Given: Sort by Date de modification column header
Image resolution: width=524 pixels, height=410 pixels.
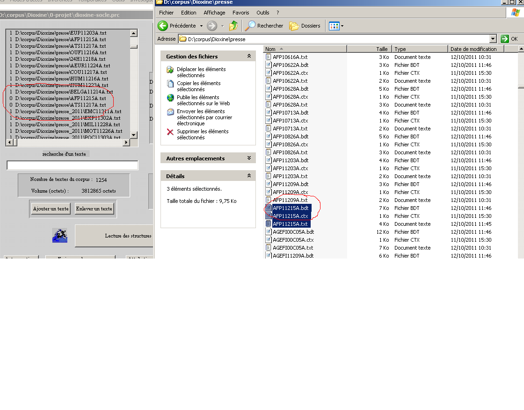Looking at the screenshot, I should pyautogui.click(x=476, y=49).
